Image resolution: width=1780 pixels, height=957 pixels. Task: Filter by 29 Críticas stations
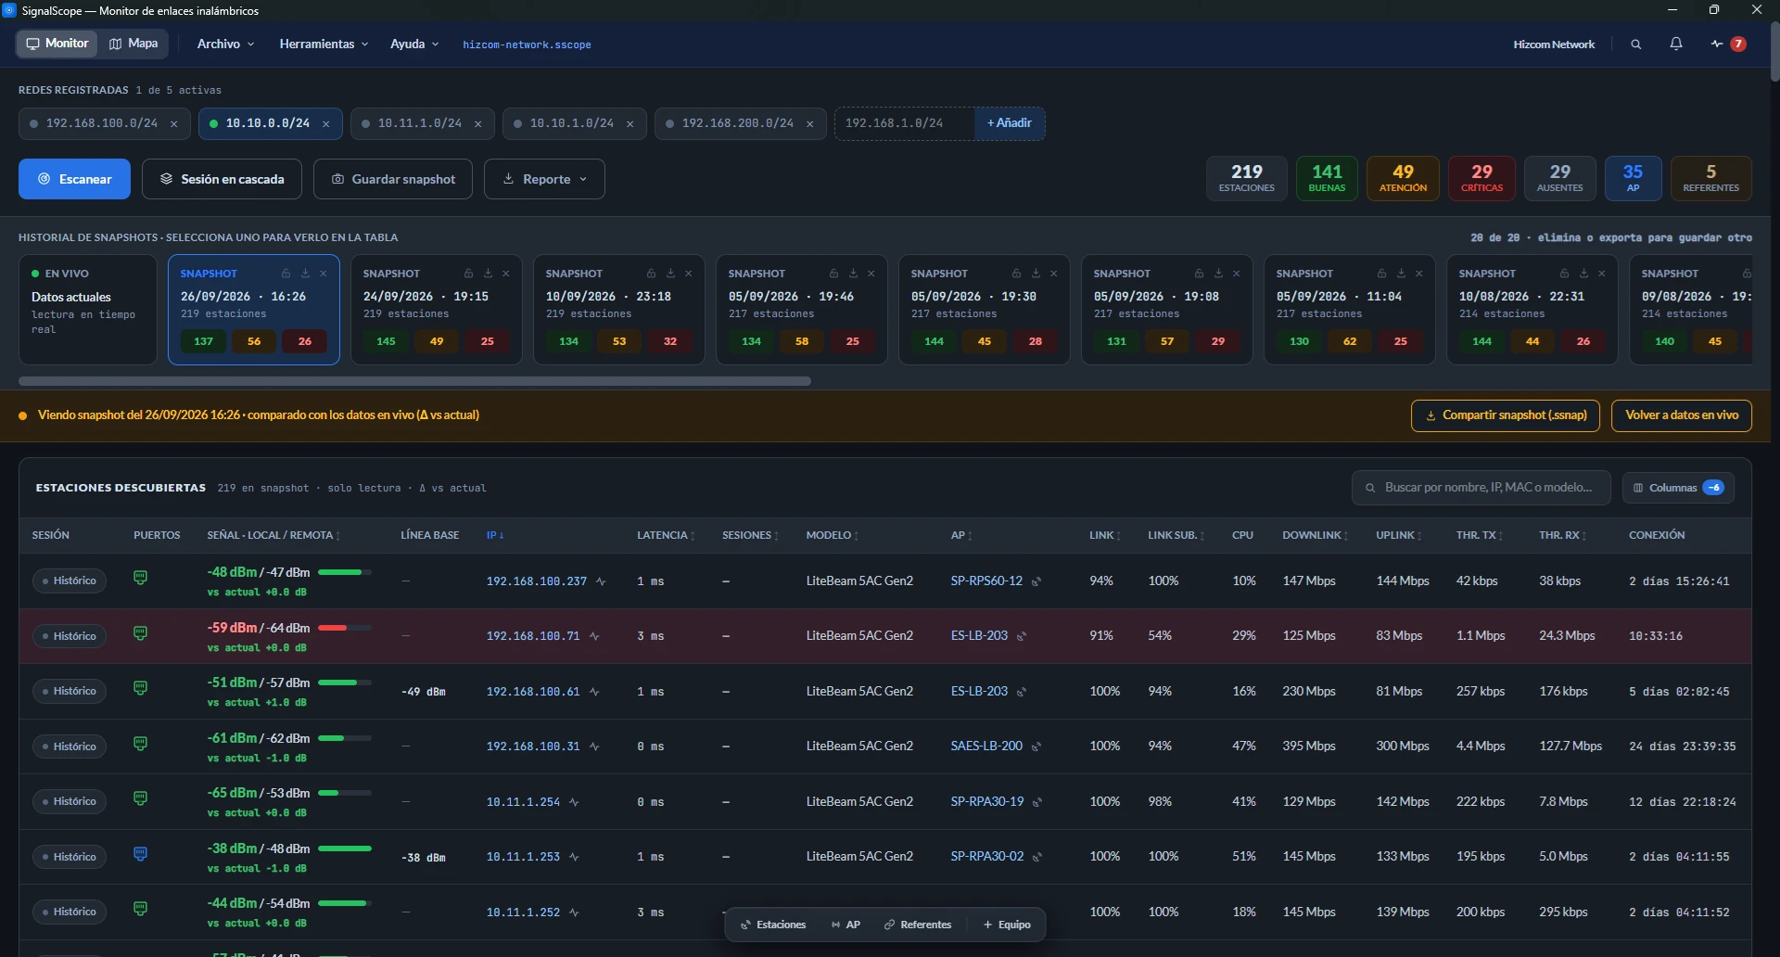tap(1481, 178)
